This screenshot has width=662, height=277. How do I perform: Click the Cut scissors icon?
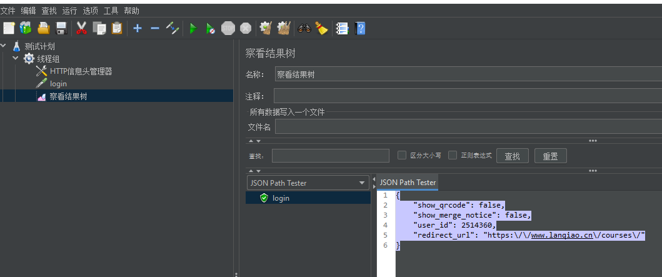tap(81, 28)
